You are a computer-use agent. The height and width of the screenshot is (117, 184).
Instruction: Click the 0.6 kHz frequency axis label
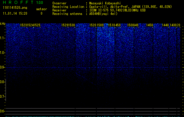point(2,111)
